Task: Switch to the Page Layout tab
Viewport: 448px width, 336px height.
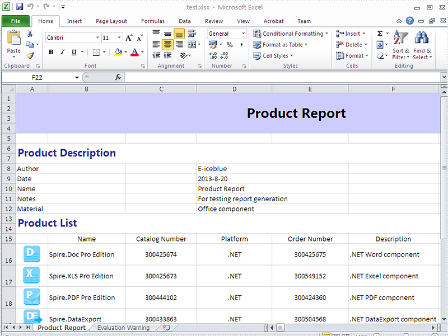Action: pos(111,21)
